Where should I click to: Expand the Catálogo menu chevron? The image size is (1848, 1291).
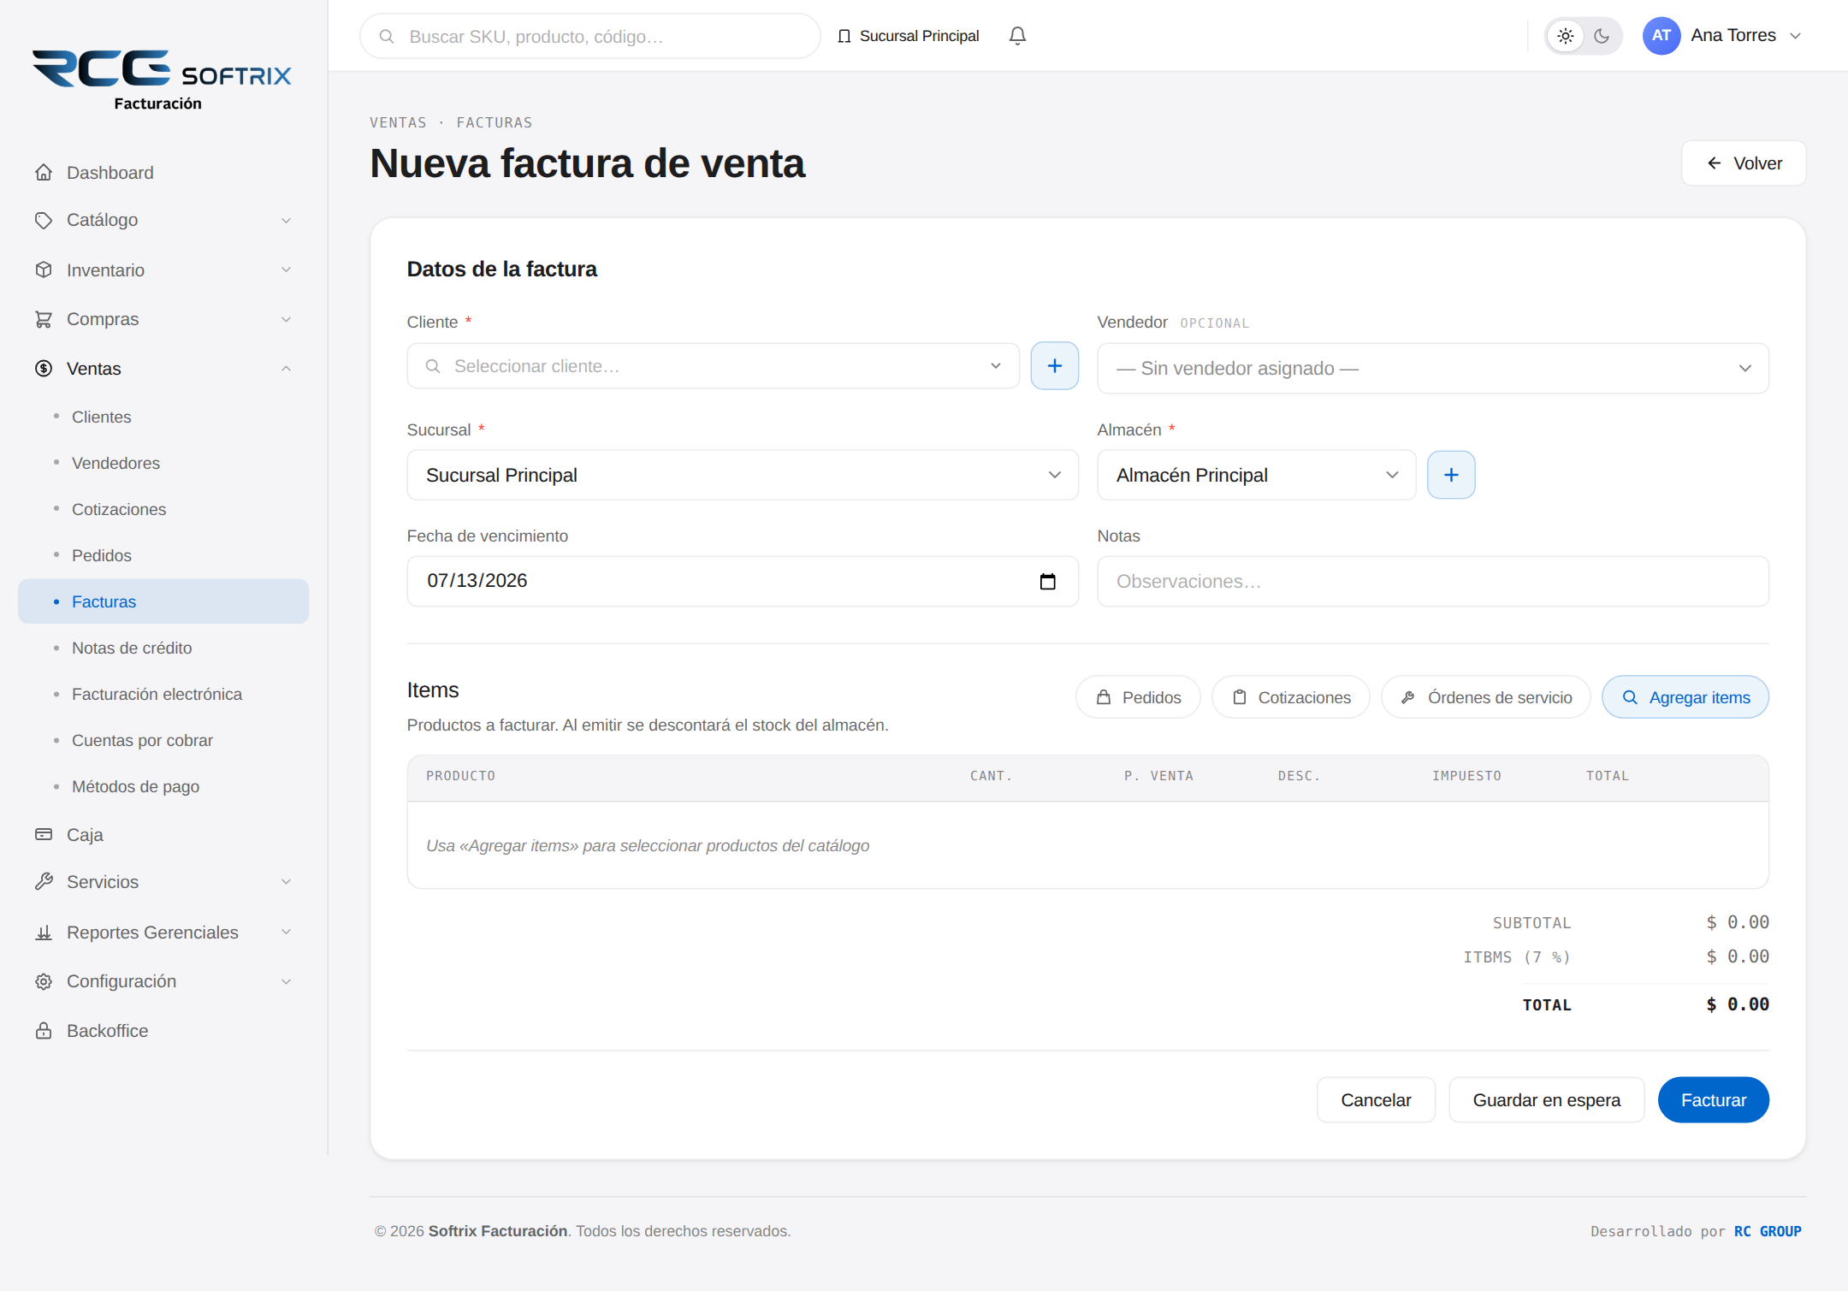[286, 221]
